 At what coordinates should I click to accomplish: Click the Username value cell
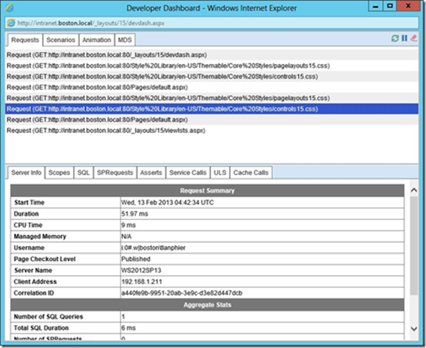click(x=262, y=248)
